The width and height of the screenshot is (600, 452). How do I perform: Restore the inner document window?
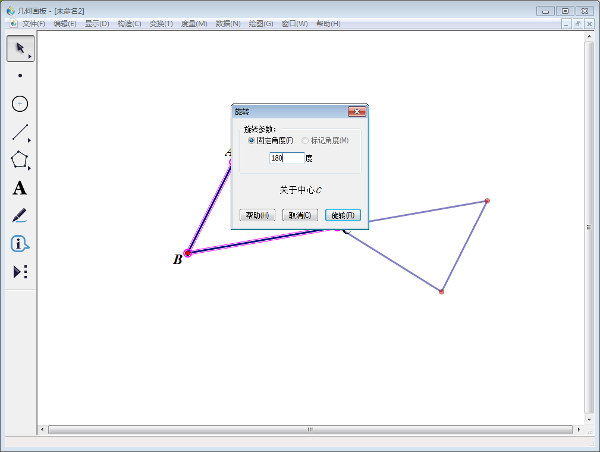pos(578,24)
